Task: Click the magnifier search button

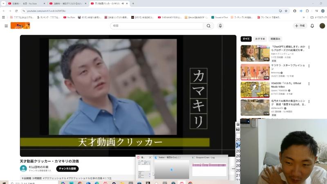Action: pyautogui.click(x=208, y=26)
